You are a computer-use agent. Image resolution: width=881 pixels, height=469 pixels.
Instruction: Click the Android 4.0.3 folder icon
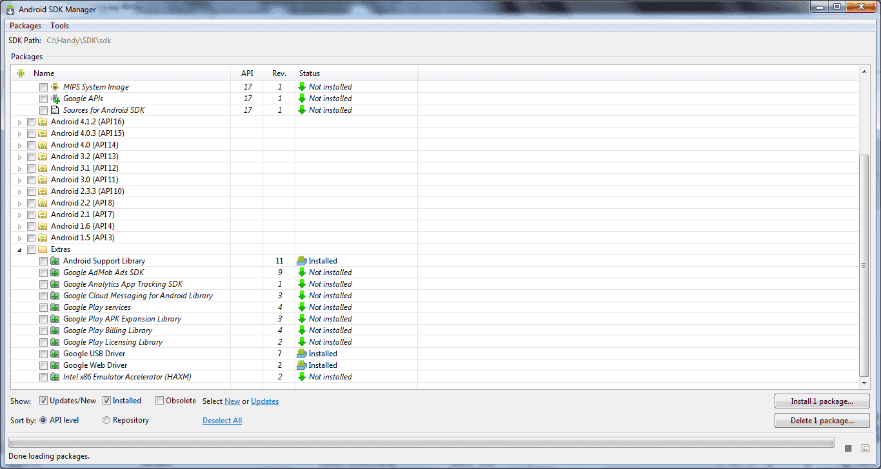[43, 133]
